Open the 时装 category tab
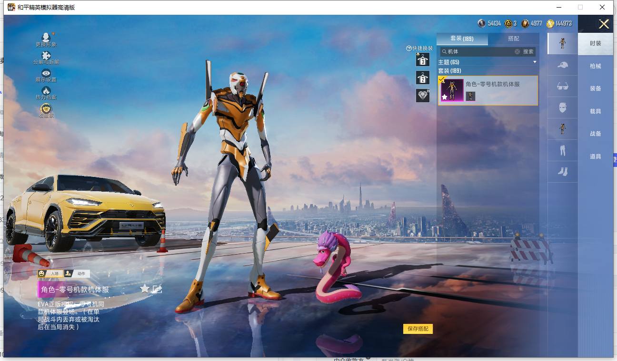Image resolution: width=617 pixels, height=361 pixels. 596,43
